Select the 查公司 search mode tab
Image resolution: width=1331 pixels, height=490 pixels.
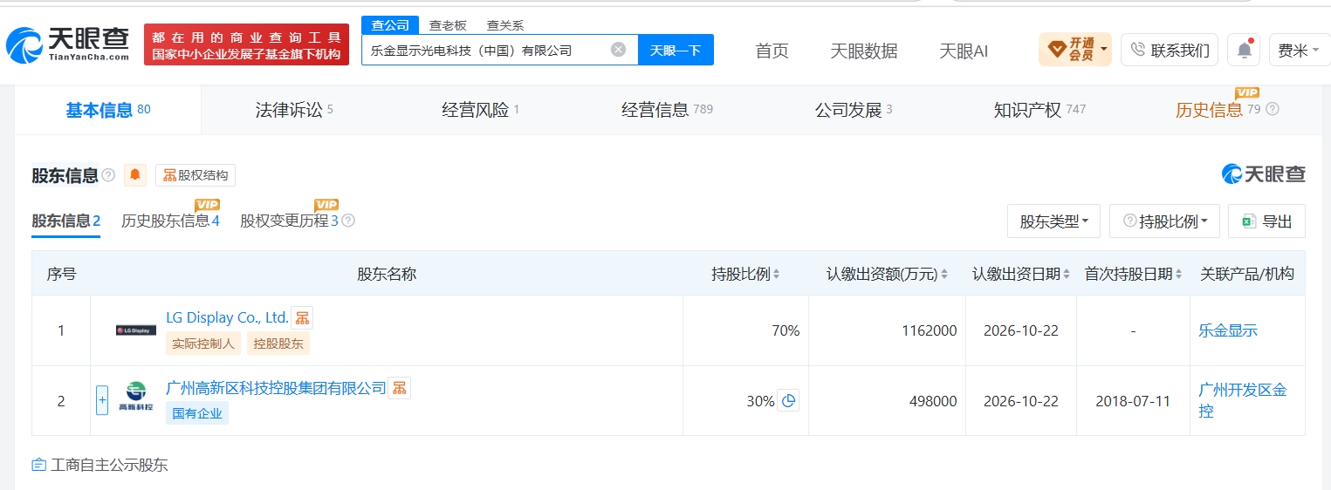(x=390, y=25)
